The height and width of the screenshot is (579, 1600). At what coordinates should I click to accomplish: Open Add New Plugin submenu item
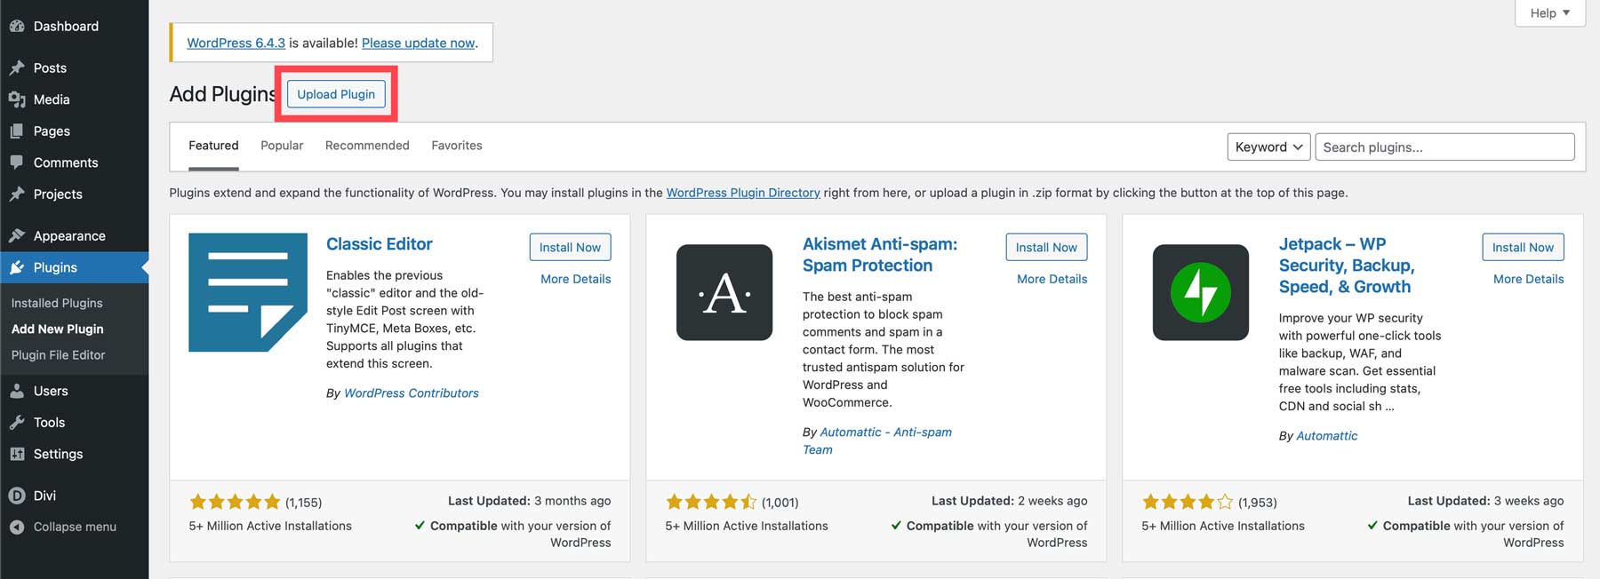click(x=57, y=329)
